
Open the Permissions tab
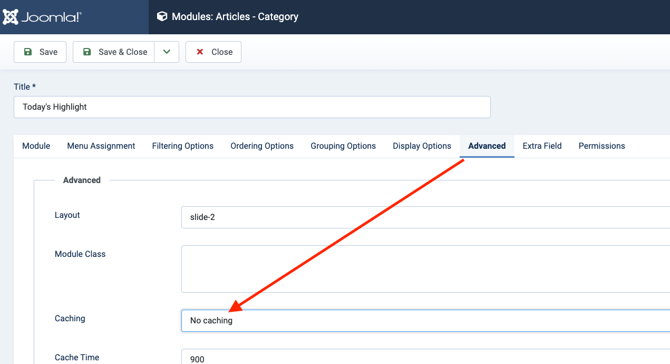pyautogui.click(x=602, y=146)
